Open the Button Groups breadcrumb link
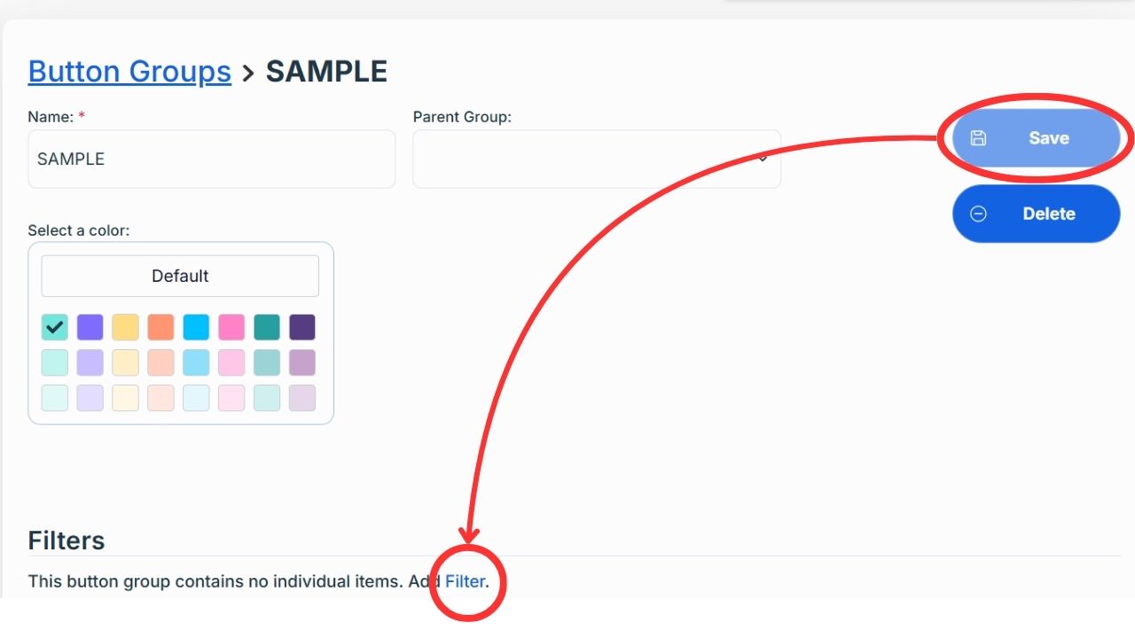Screen dimensions: 1135x638 point(129,71)
